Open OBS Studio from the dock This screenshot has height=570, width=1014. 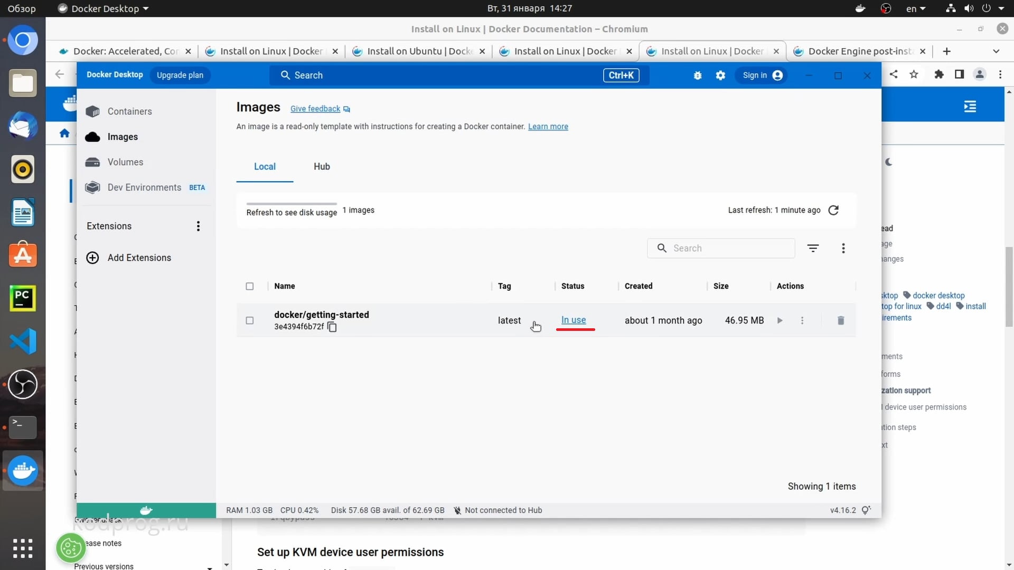click(x=23, y=384)
